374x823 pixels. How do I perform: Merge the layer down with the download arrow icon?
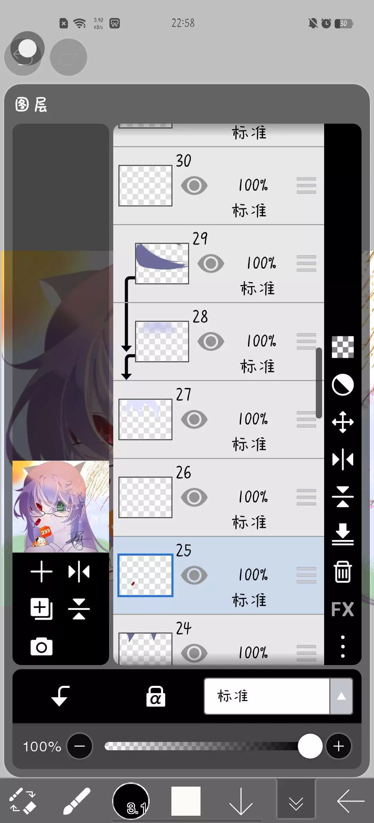[343, 534]
